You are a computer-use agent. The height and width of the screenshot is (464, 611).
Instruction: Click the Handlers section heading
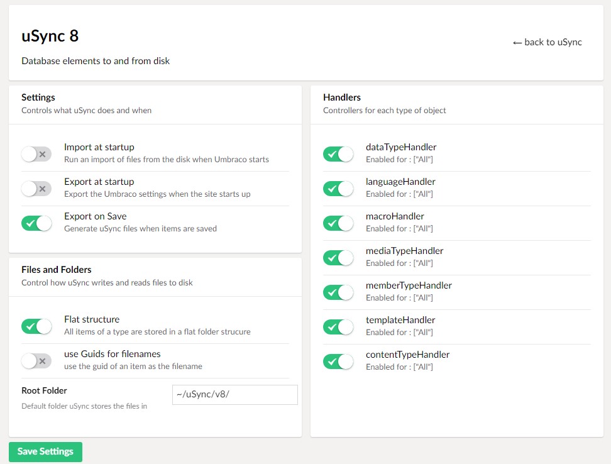(342, 97)
